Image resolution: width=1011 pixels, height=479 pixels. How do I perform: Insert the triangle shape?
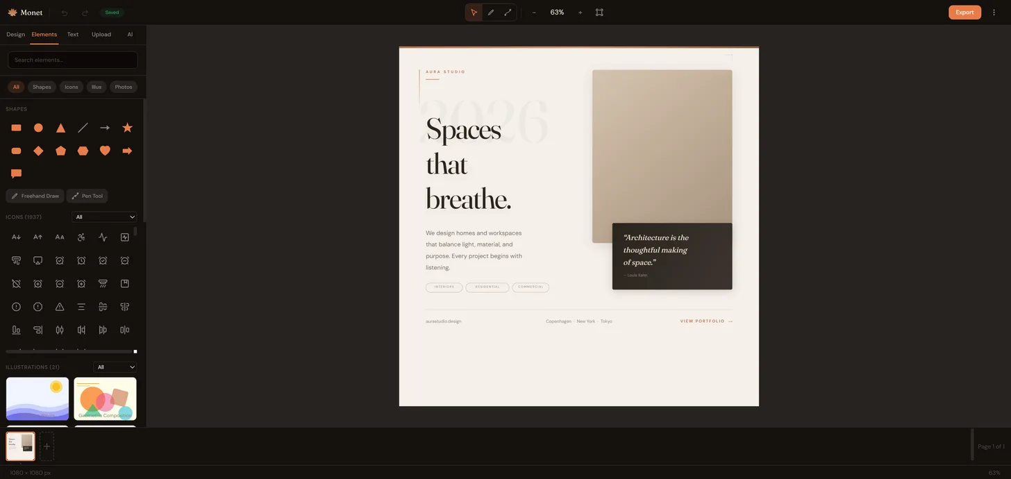(60, 128)
